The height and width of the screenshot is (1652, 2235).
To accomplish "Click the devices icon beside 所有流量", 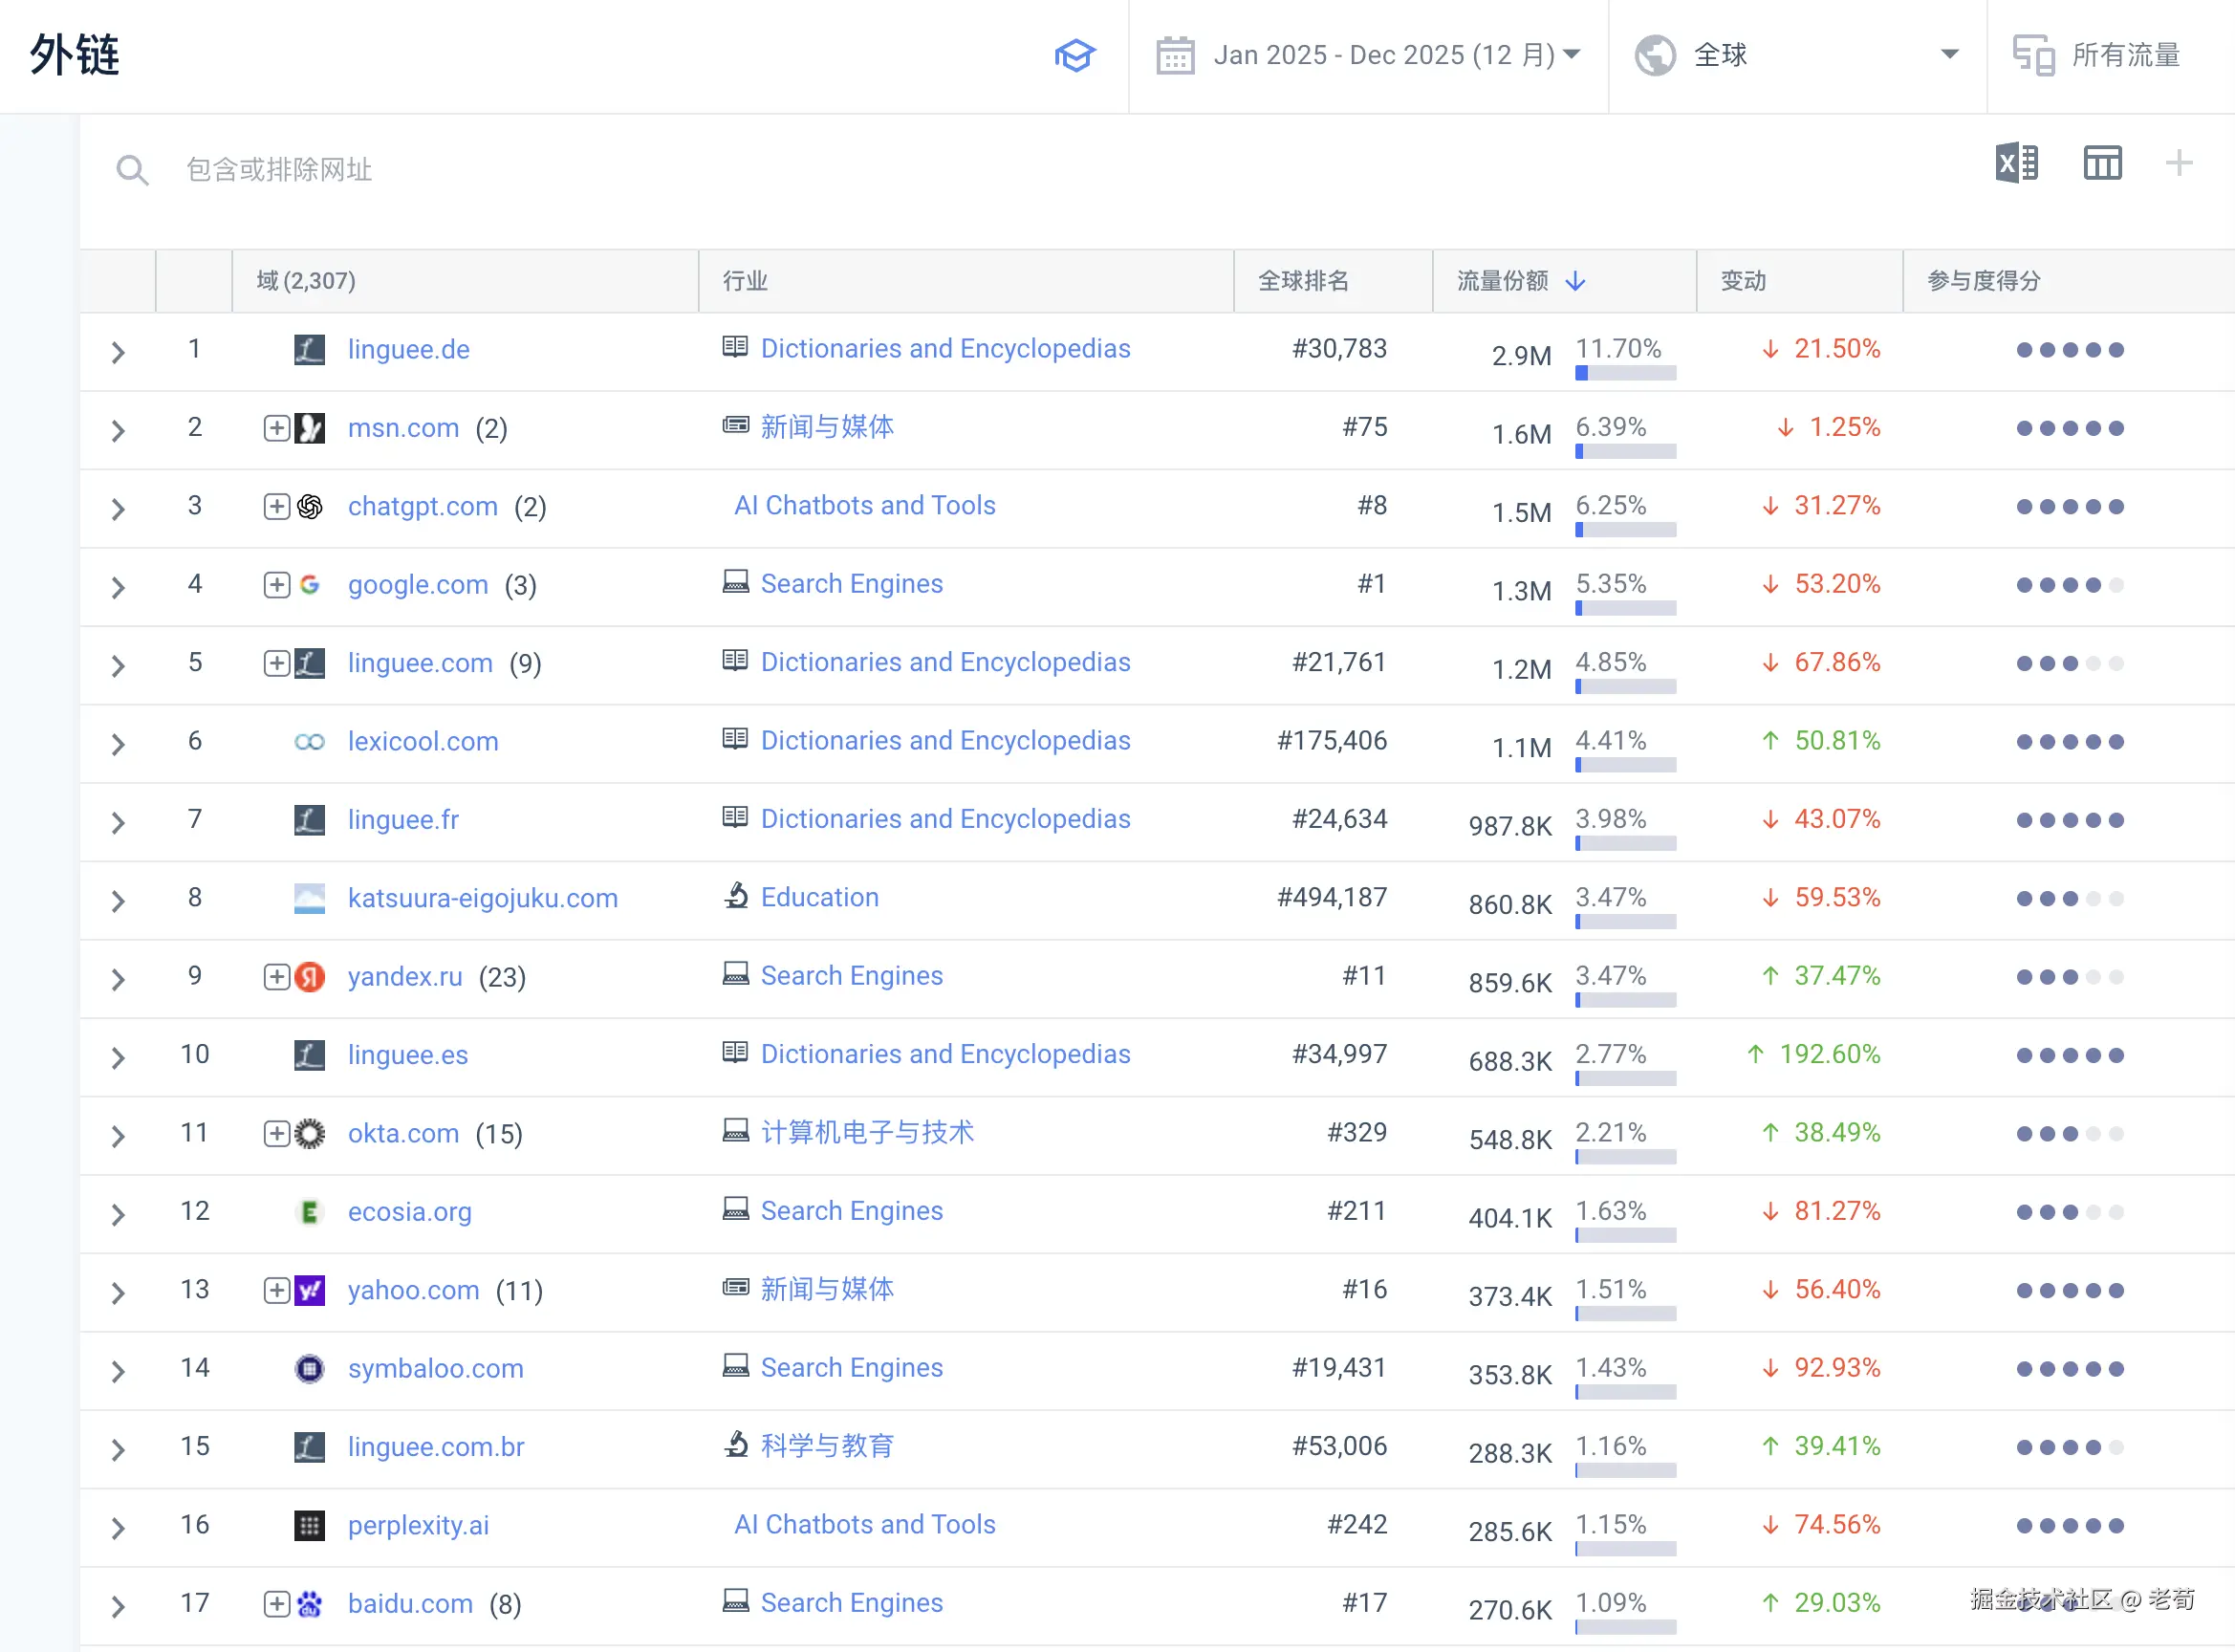I will tap(2033, 55).
